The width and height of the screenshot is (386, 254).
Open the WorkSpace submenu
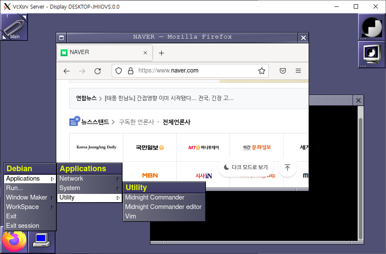click(30, 207)
